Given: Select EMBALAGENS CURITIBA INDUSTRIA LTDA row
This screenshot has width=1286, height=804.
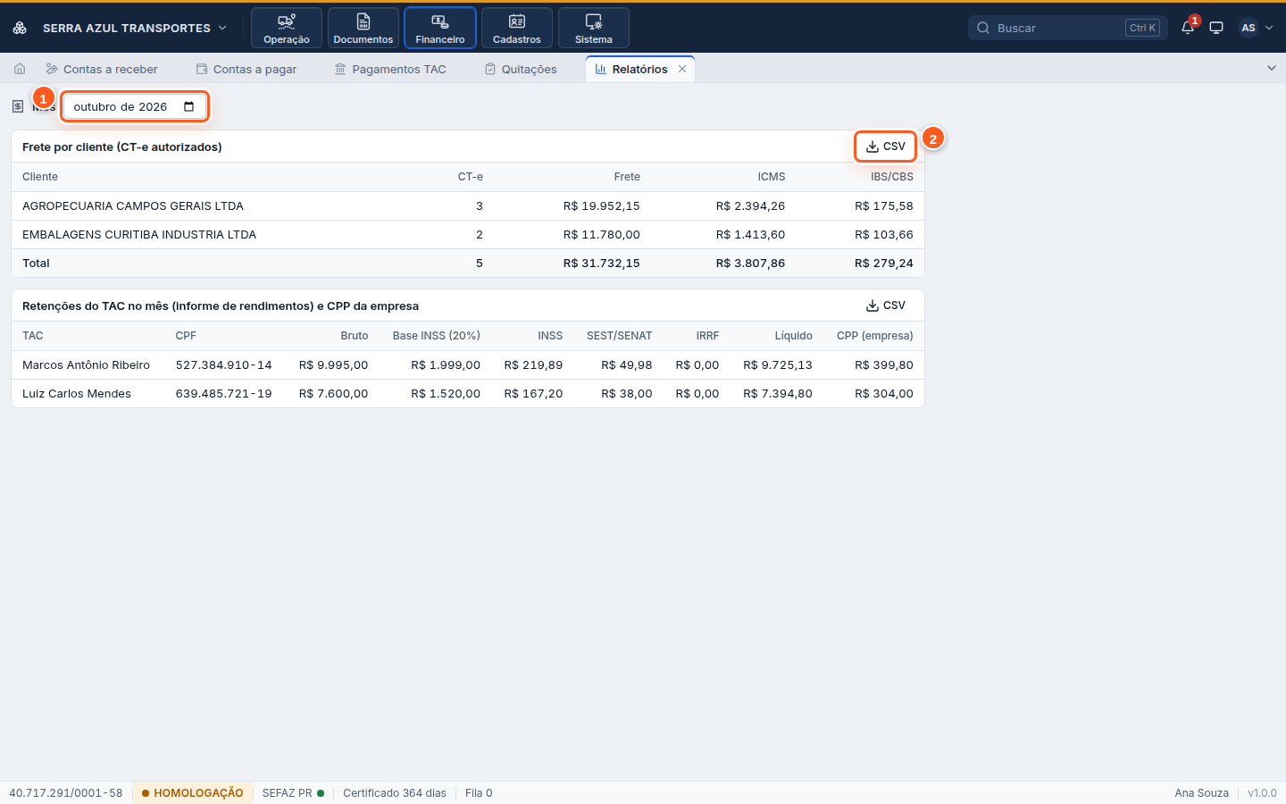Looking at the screenshot, I should (468, 234).
